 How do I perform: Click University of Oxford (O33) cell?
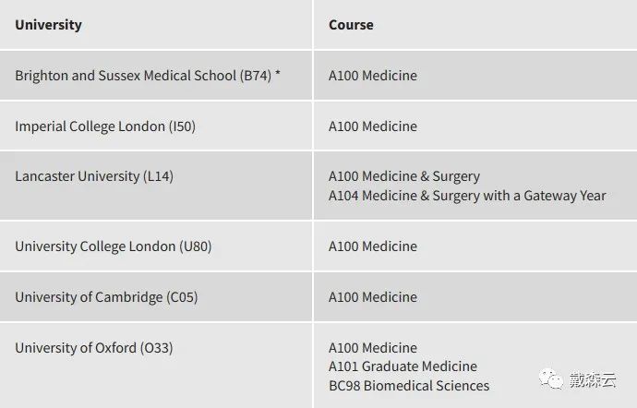156,366
